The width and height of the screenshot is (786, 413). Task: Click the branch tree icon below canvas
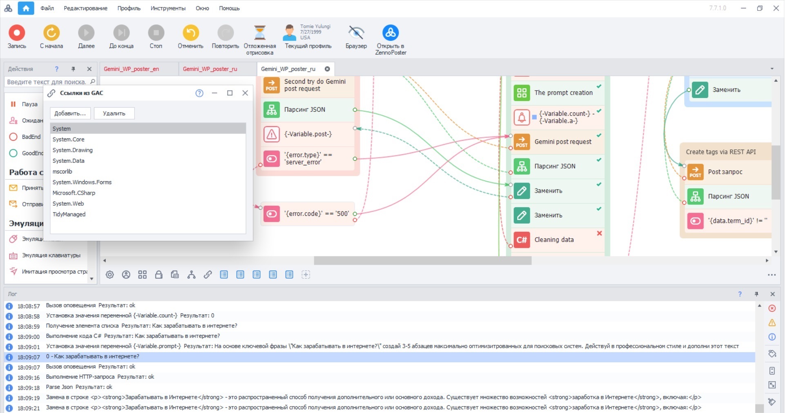click(x=191, y=275)
